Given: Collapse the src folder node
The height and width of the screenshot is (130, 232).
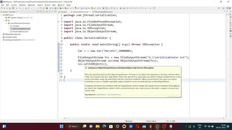Looking at the screenshot, I should 4,21.
